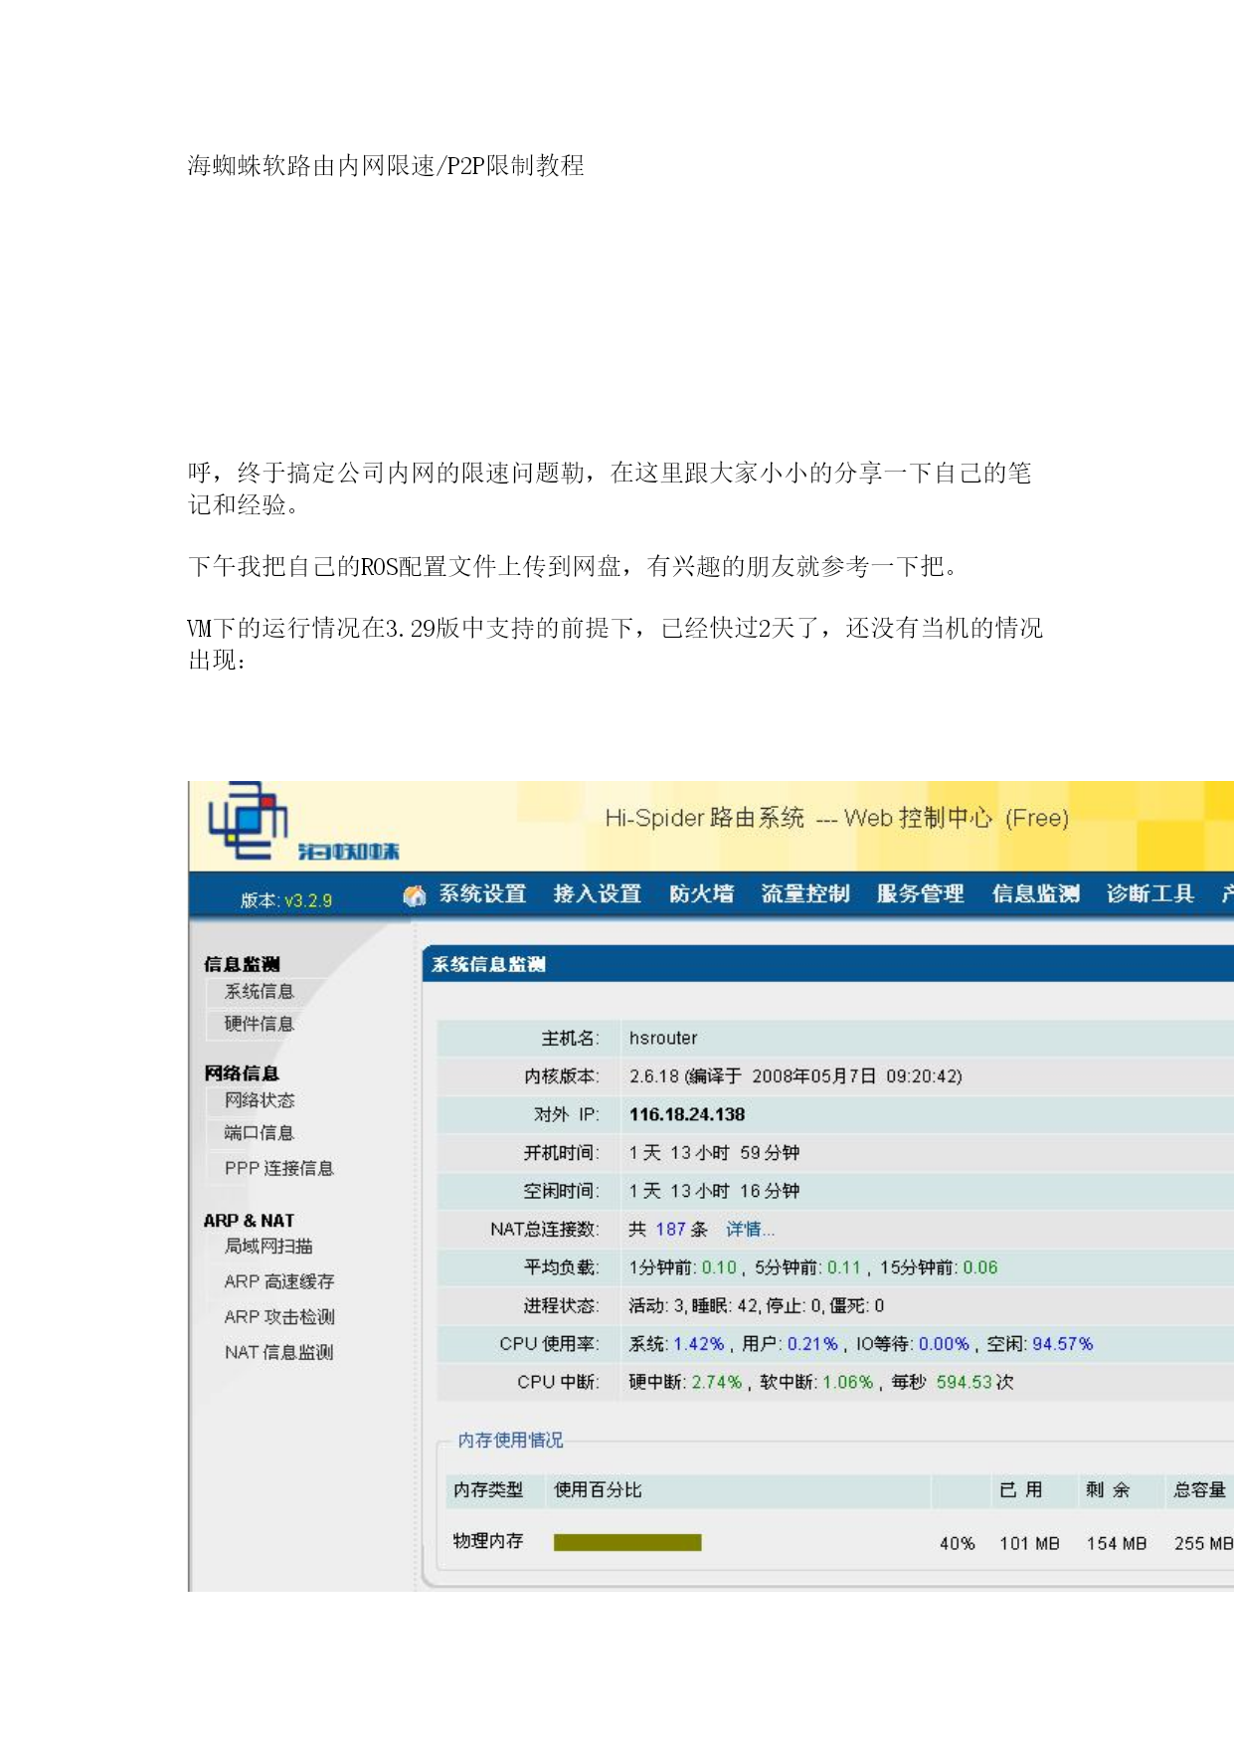Open the 流量控制 menu

[x=805, y=894]
